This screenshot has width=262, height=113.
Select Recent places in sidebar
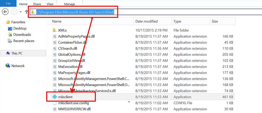tap(21, 41)
